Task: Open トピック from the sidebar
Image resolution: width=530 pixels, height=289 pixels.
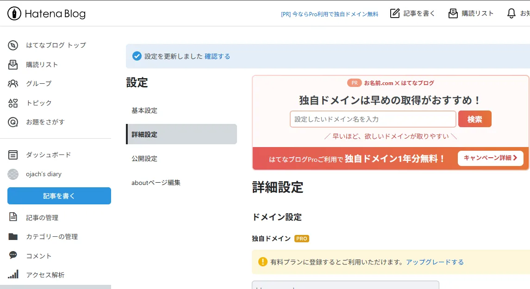Action: [38, 103]
